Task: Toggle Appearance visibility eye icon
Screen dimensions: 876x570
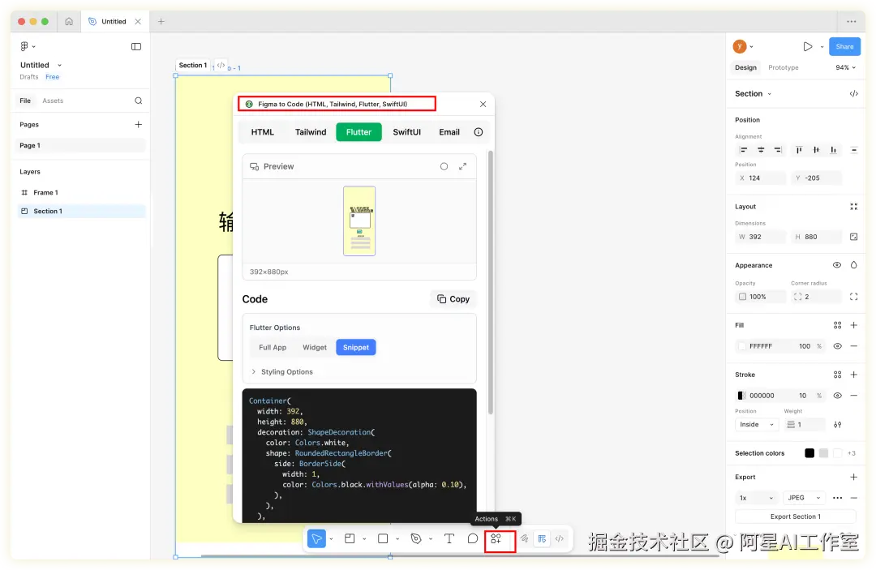Action: pyautogui.click(x=837, y=265)
